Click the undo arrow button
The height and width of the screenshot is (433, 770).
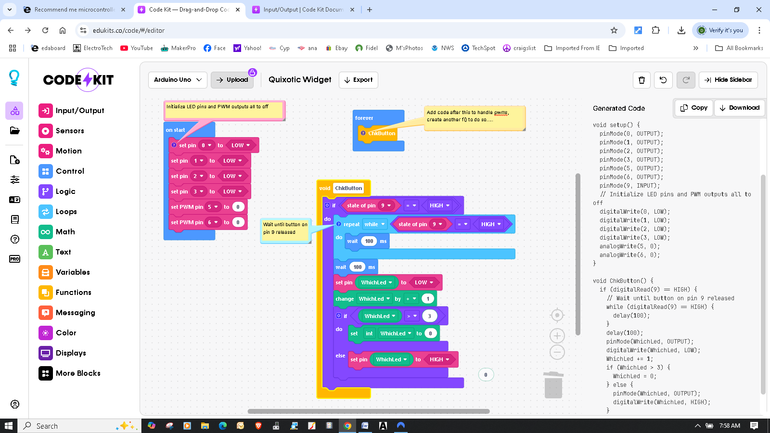coord(663,80)
